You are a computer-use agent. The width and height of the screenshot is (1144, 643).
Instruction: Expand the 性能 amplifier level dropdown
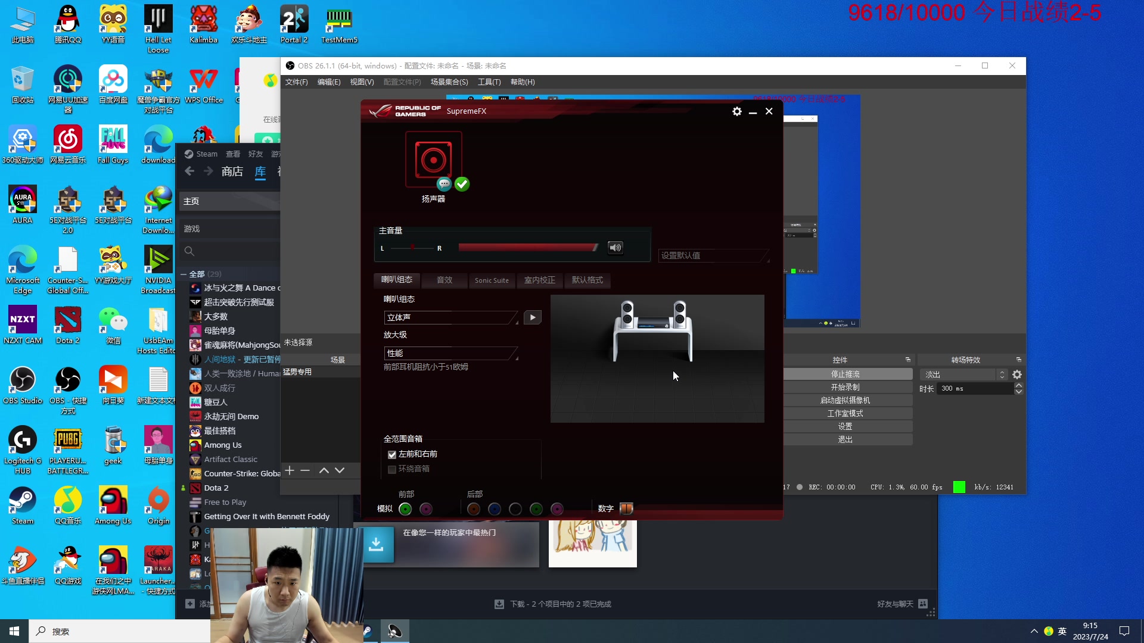coord(451,353)
